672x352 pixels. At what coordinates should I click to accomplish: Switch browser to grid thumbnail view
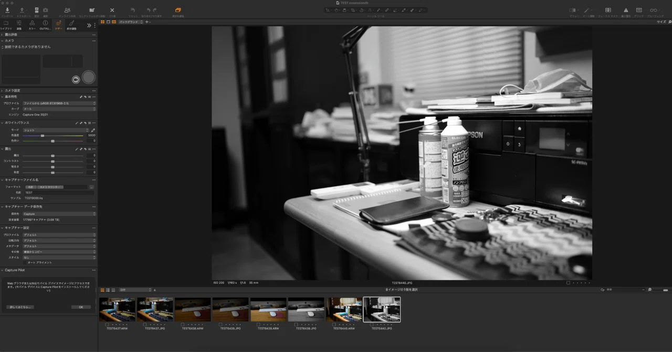tap(102, 290)
